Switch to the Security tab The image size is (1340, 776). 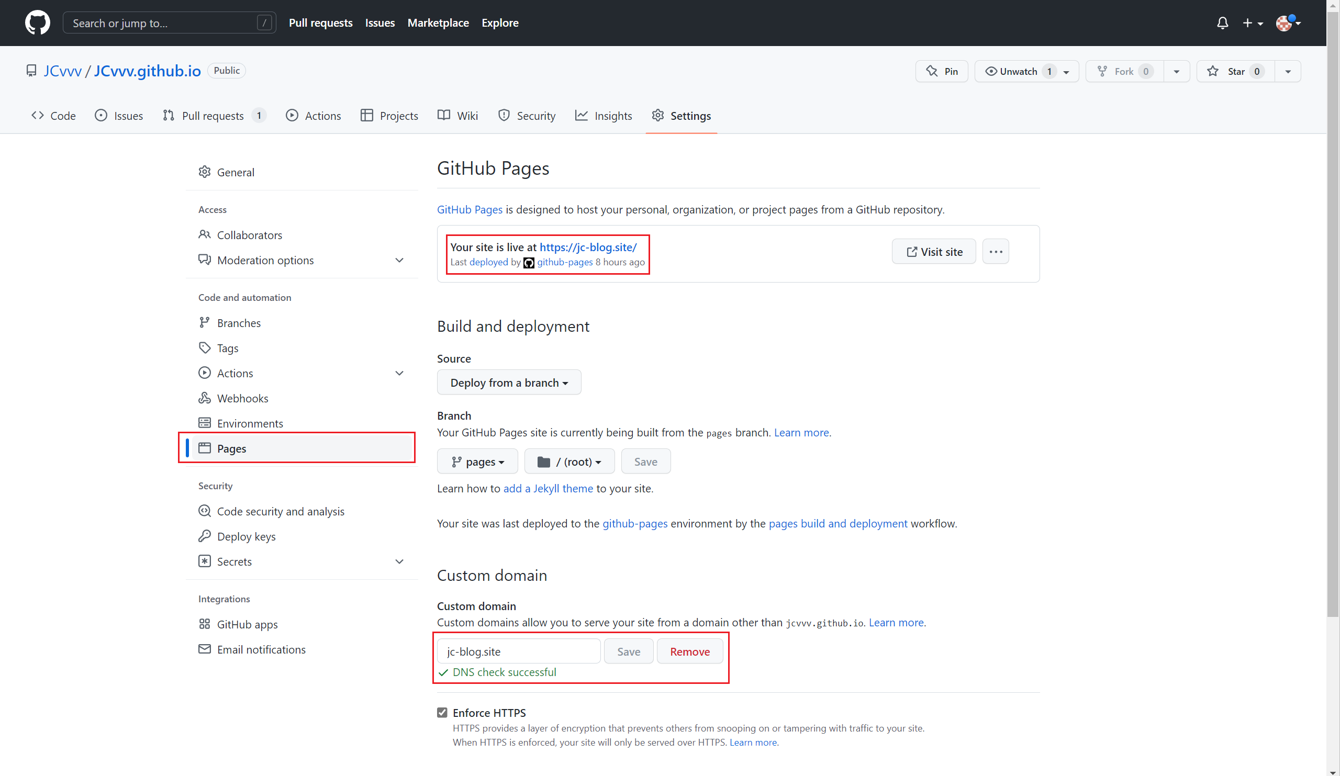(x=527, y=115)
